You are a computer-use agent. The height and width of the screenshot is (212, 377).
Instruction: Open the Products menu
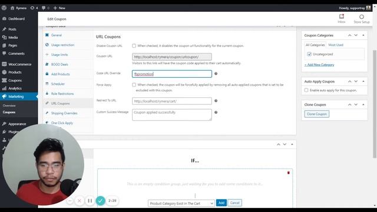tap(15, 72)
